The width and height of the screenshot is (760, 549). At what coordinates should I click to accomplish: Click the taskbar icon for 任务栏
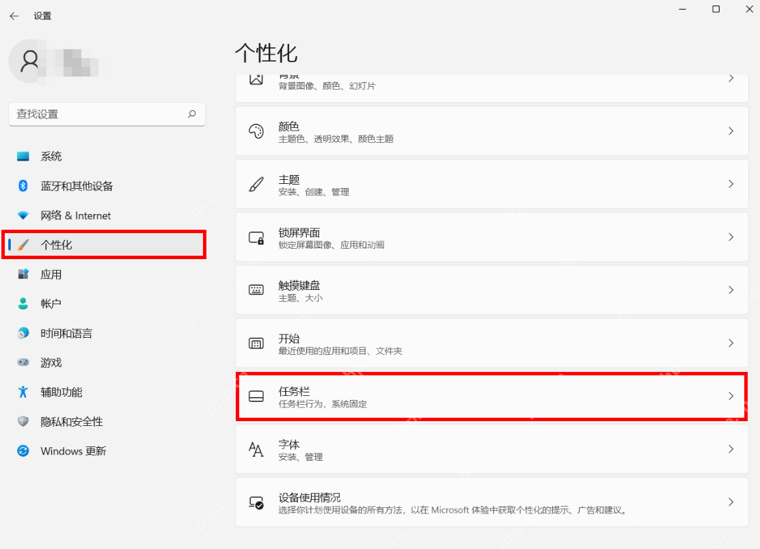[x=256, y=397]
